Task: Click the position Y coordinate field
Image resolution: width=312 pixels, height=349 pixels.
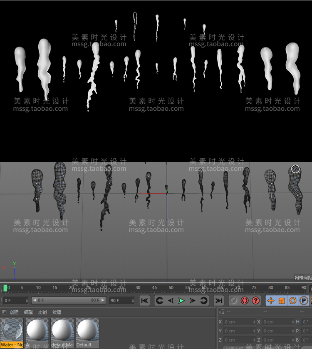Action: (239, 331)
